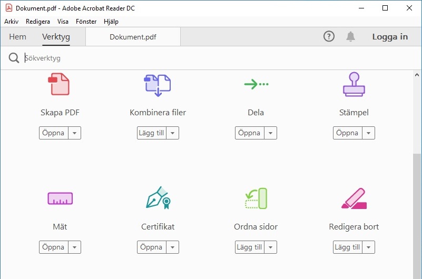The height and width of the screenshot is (279, 422).
Task: Switch to the Hem tab
Action: [x=17, y=36]
